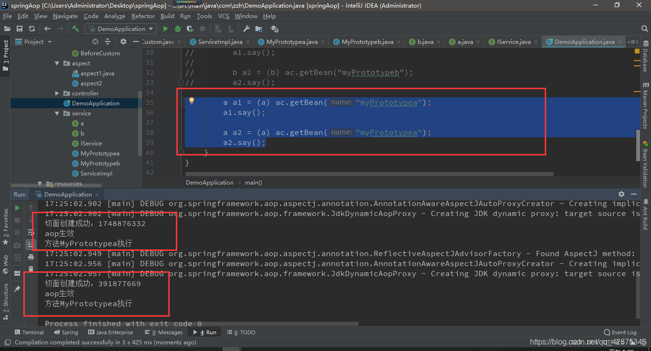
Task: Open the Refactor menu
Action: (143, 16)
